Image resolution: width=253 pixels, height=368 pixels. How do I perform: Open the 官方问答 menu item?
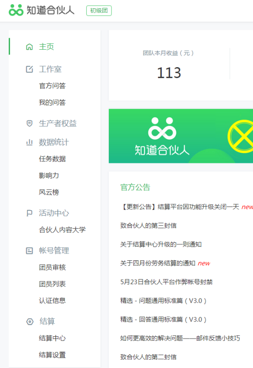[x=52, y=86]
